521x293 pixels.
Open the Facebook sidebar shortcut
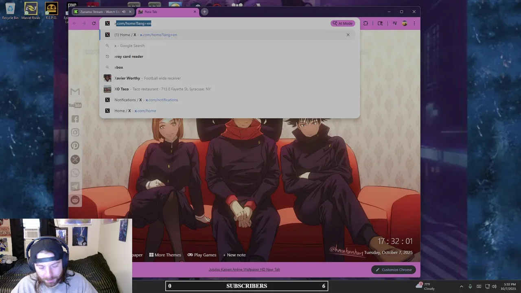(75, 119)
